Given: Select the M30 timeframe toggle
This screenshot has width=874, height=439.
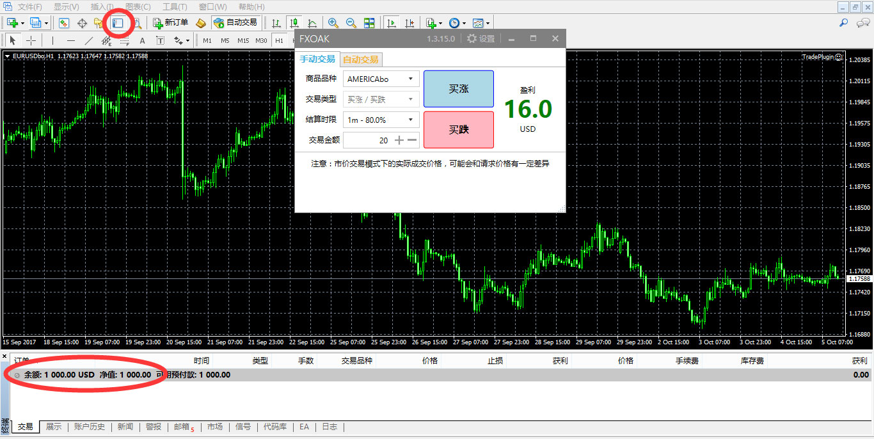Looking at the screenshot, I should [x=261, y=40].
